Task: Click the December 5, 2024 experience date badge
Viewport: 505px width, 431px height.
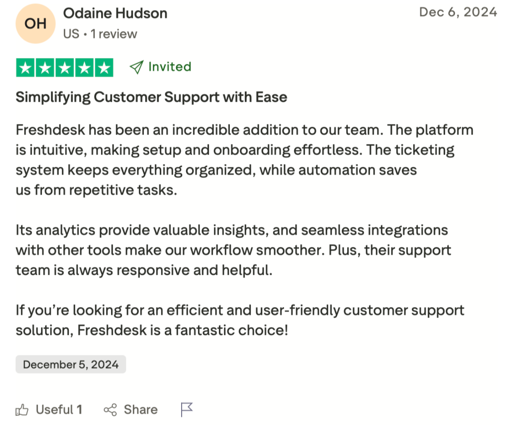Action: click(x=71, y=364)
